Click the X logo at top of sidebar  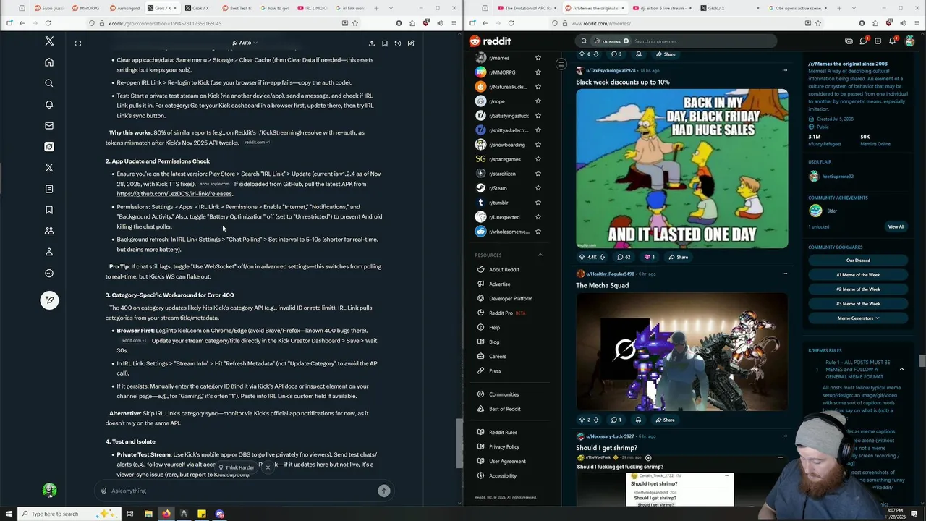tap(49, 41)
